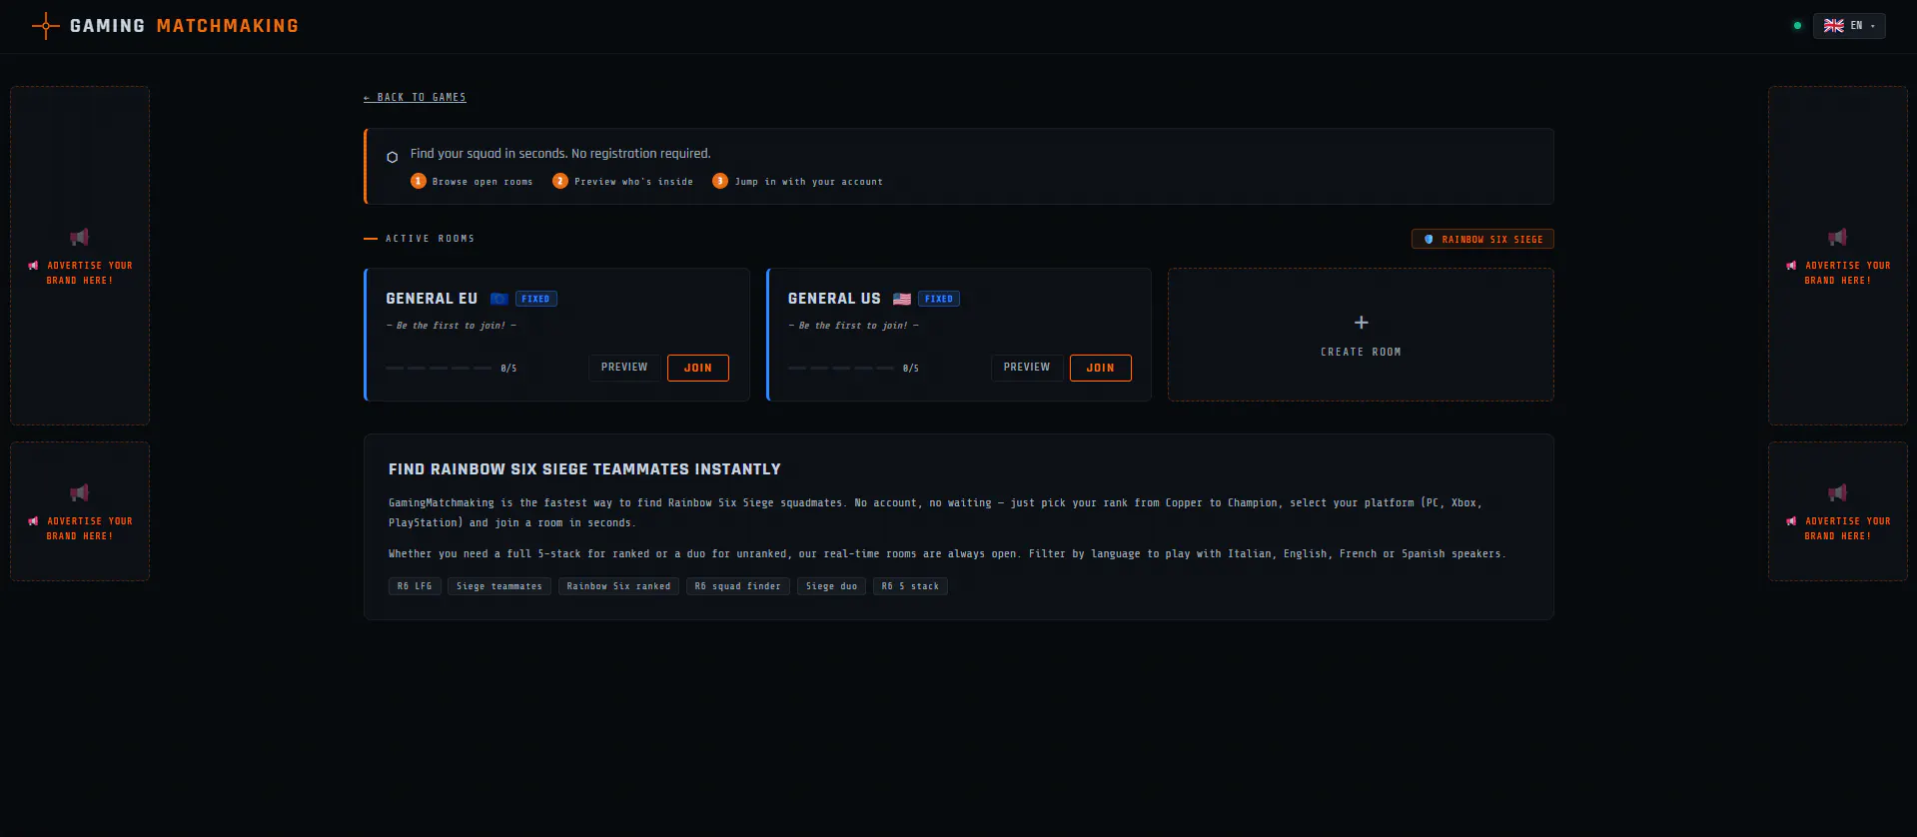Click the General EU room title
The image size is (1917, 837).
pos(432,299)
